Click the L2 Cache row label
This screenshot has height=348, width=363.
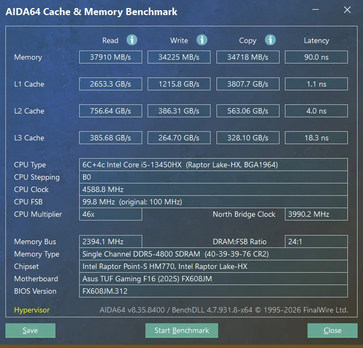coord(29,111)
